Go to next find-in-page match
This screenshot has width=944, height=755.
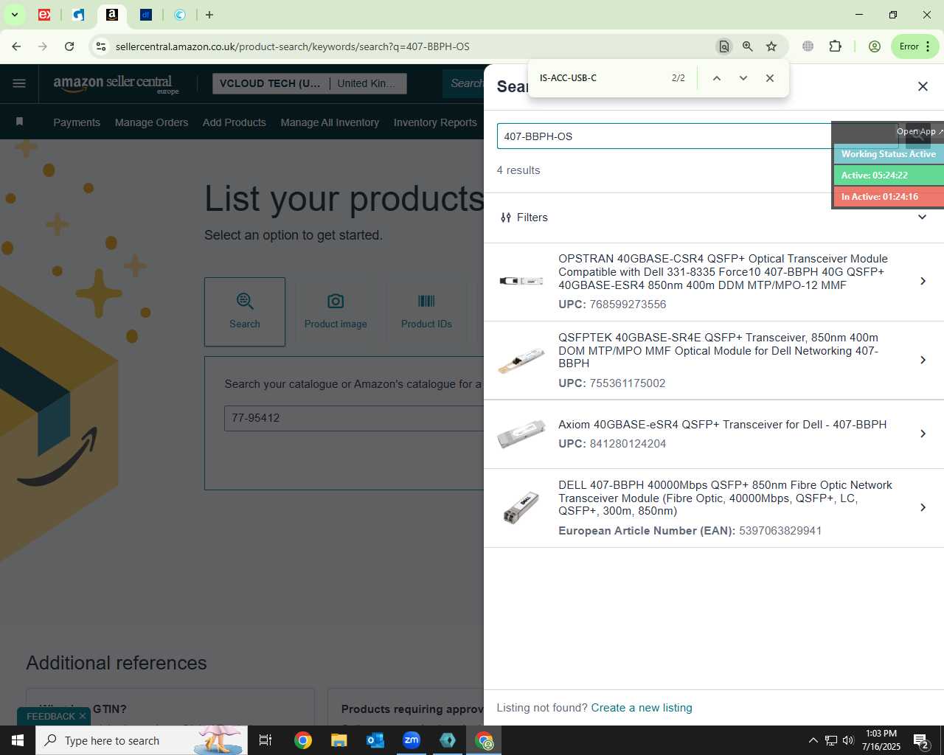743,78
